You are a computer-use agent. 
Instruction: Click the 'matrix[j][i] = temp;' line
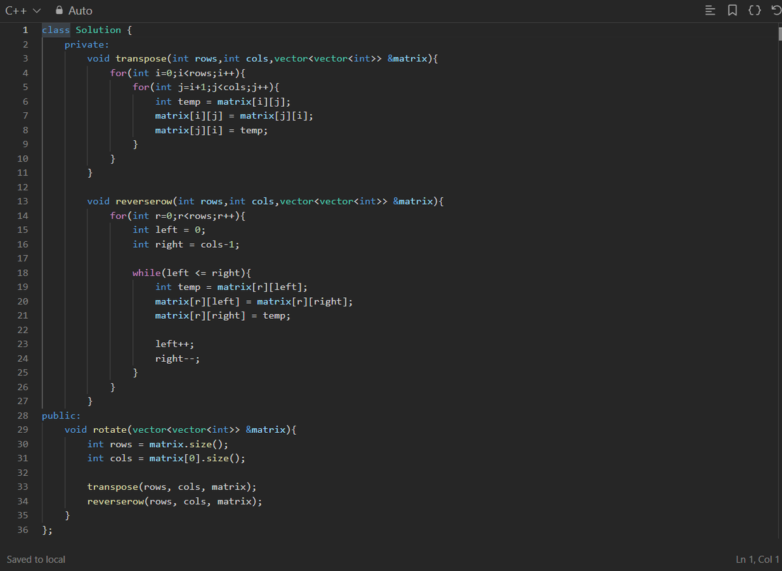pos(211,130)
